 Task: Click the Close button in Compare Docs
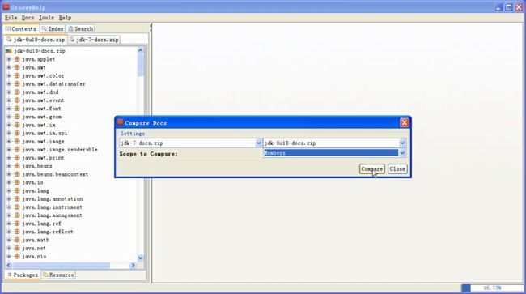[397, 168]
